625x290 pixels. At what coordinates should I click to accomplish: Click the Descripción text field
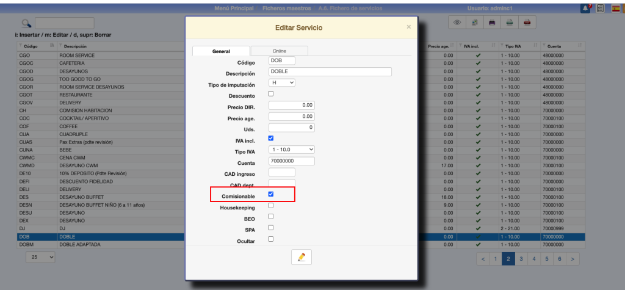(x=330, y=71)
